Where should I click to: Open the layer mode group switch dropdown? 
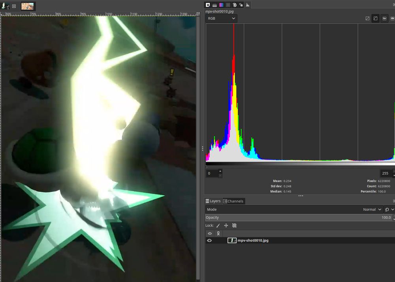point(389,209)
